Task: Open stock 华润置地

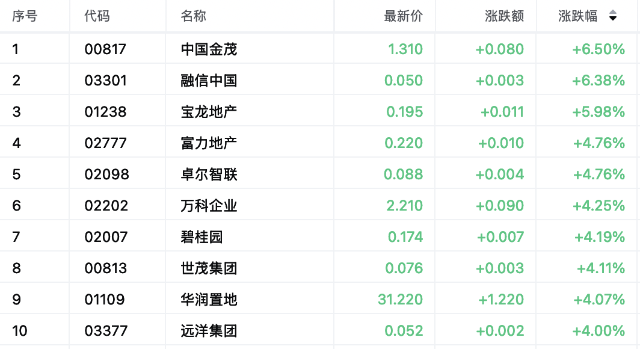Action: click(209, 300)
